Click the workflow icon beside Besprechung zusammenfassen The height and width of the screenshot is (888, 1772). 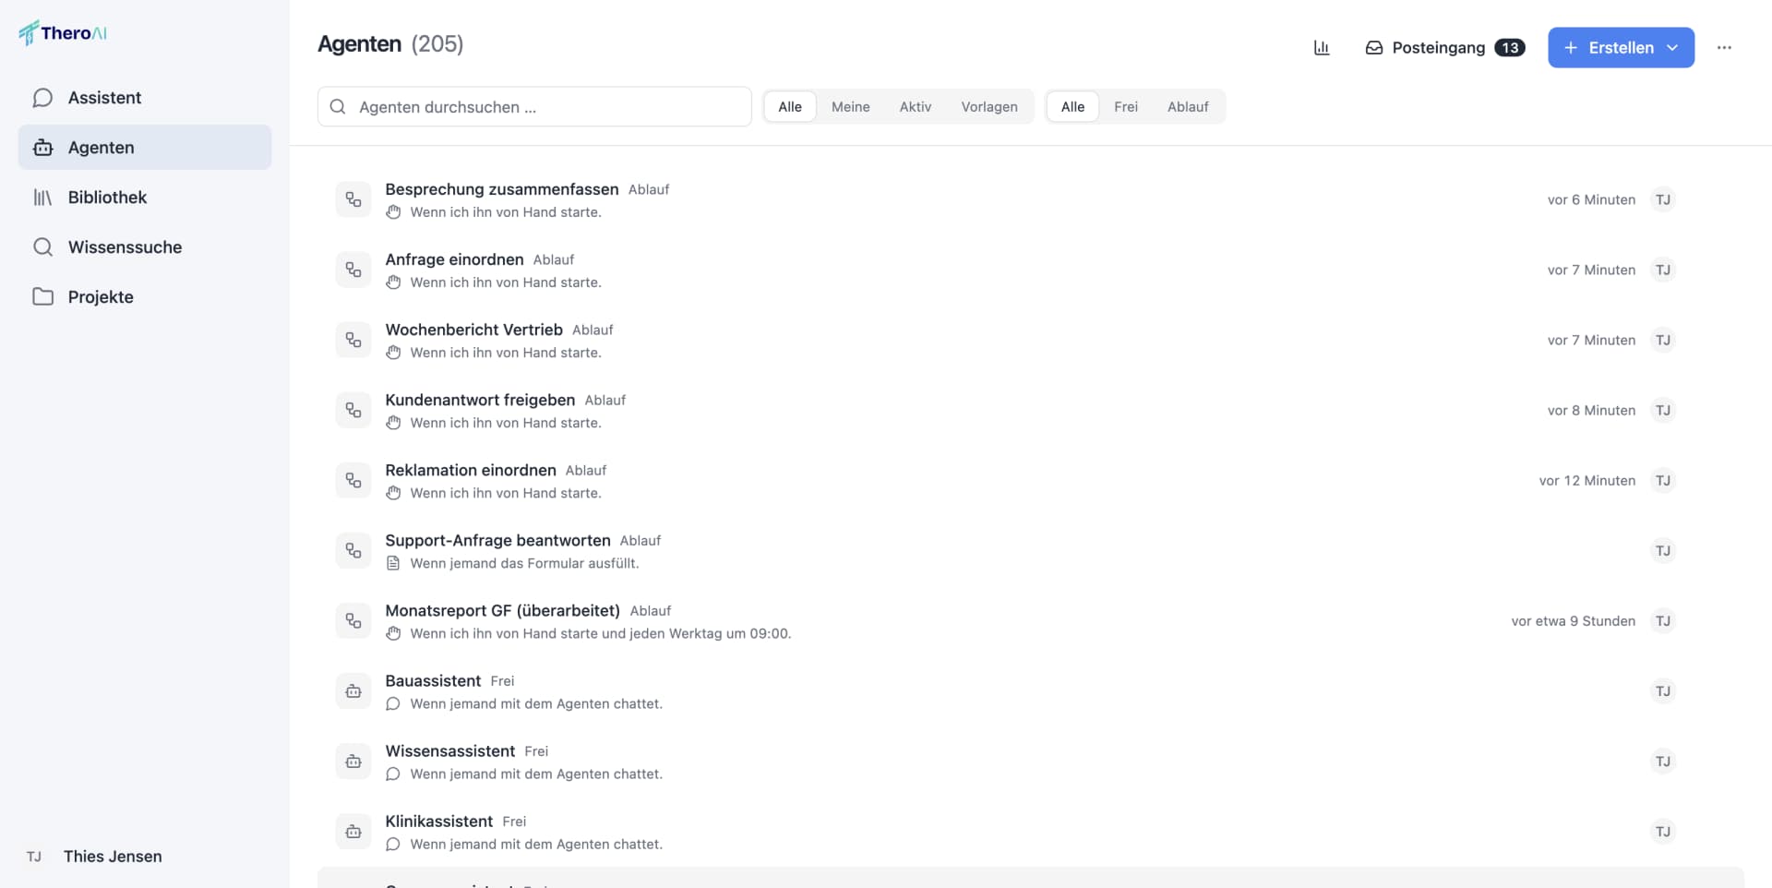pyautogui.click(x=353, y=199)
